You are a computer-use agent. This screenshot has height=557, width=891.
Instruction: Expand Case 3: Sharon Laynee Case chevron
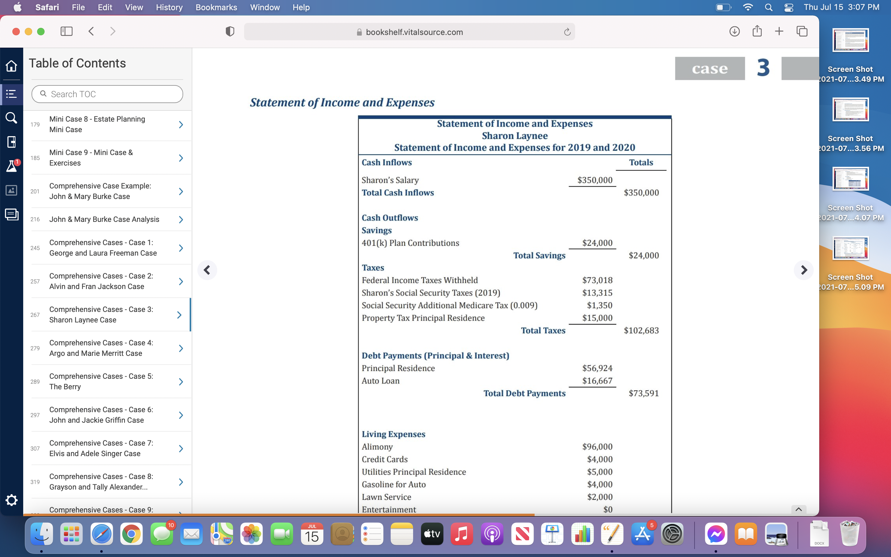pos(179,315)
